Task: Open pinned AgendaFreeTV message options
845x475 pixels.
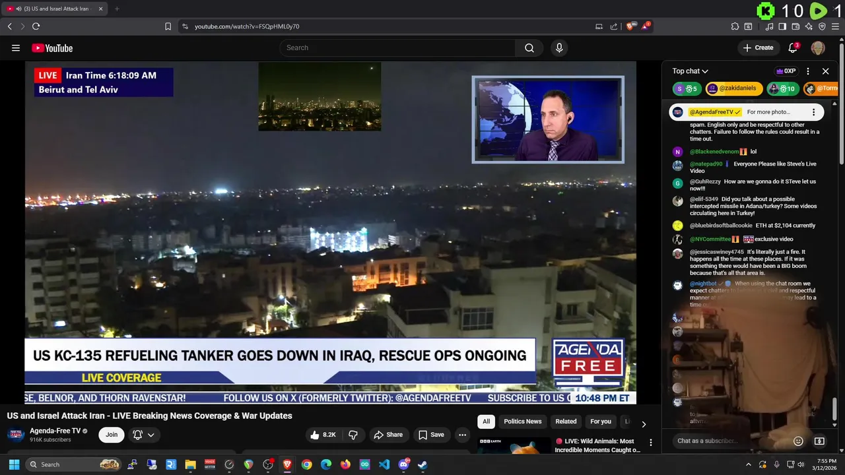Action: point(813,112)
